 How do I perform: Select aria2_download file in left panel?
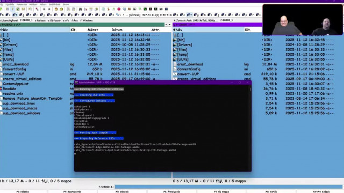tap(16, 64)
